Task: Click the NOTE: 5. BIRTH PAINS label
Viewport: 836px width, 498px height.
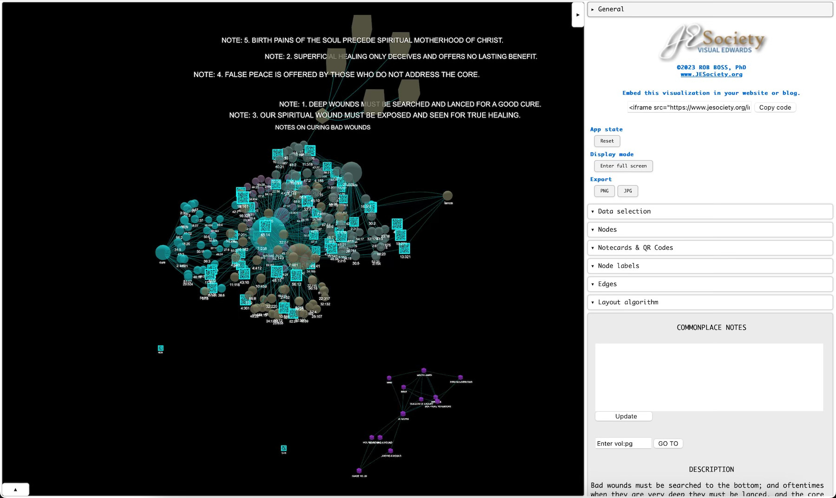Action: [x=362, y=40]
